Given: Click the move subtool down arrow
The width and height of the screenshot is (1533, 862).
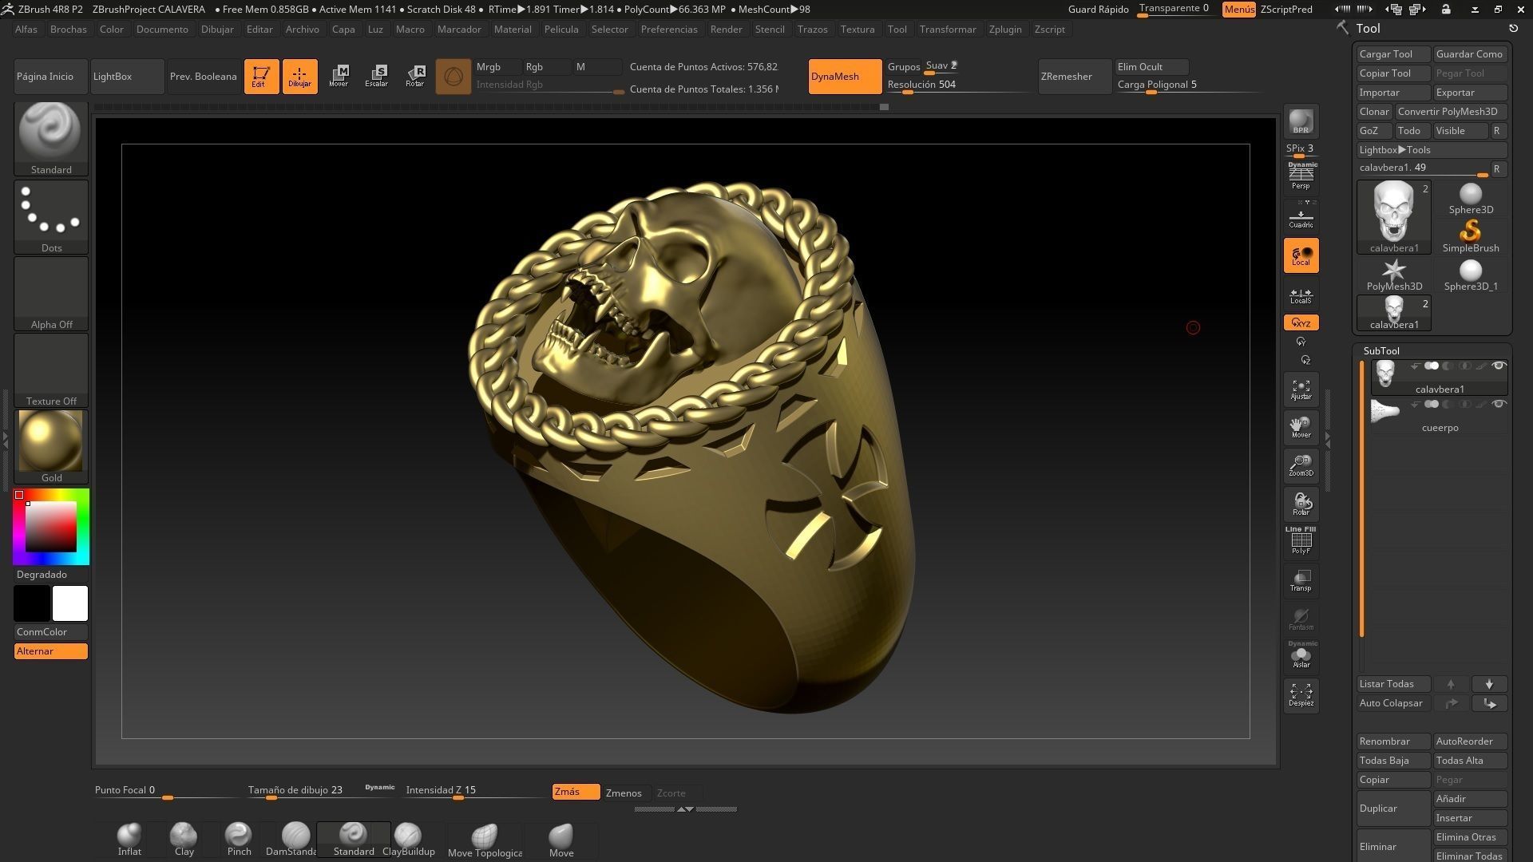Looking at the screenshot, I should (1489, 684).
